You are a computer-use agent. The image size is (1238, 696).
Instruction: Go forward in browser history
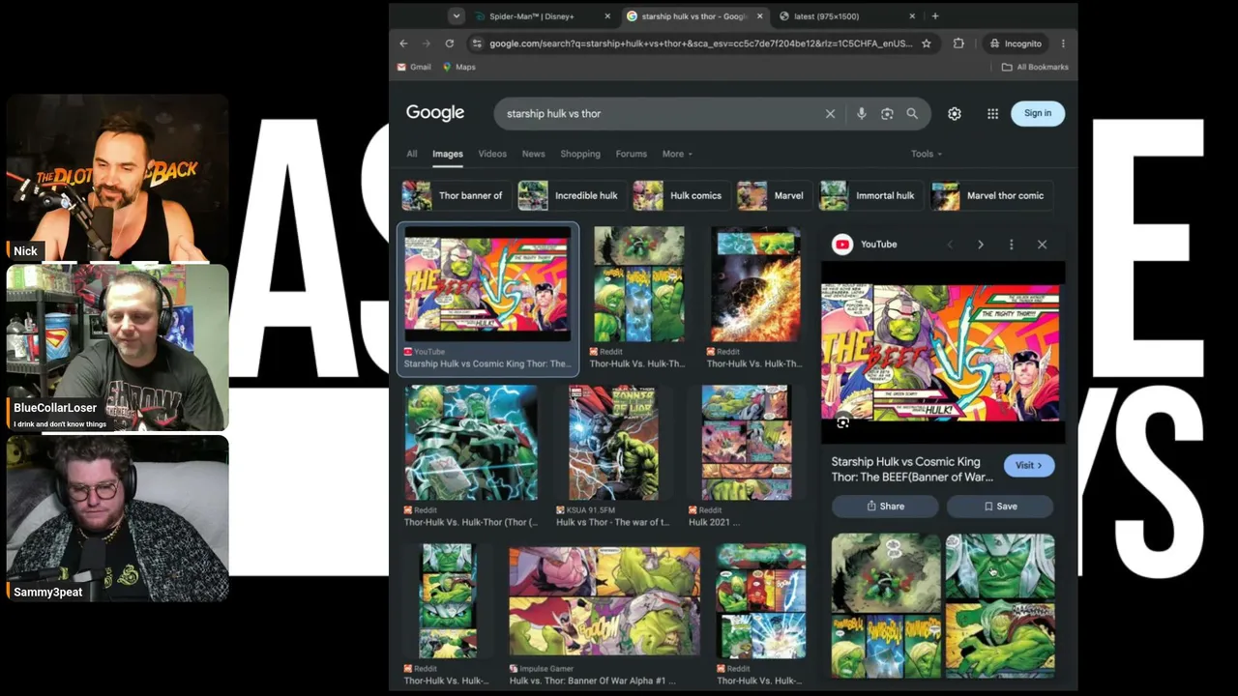pyautogui.click(x=427, y=43)
